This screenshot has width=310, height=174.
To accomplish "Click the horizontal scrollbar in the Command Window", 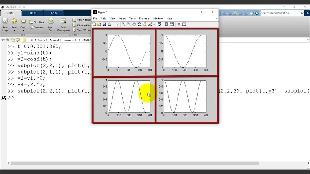I will 135,163.
